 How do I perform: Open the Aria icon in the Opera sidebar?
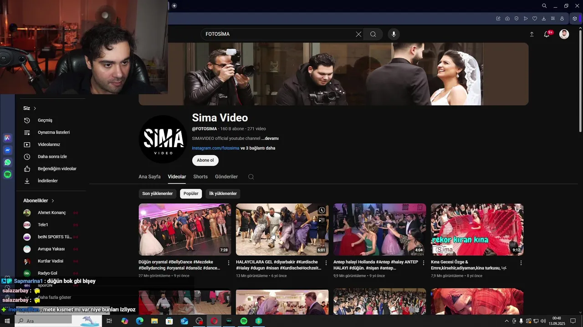pyautogui.click(x=8, y=138)
